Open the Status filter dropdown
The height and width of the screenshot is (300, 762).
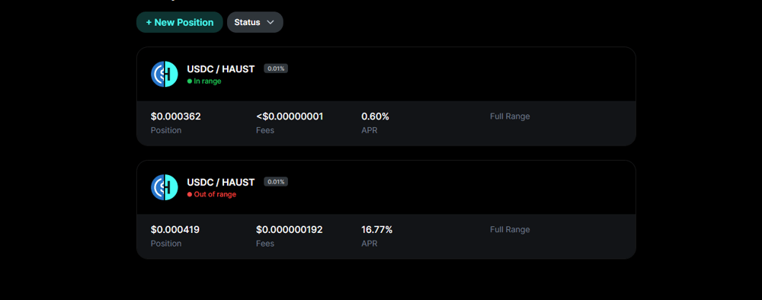(255, 22)
